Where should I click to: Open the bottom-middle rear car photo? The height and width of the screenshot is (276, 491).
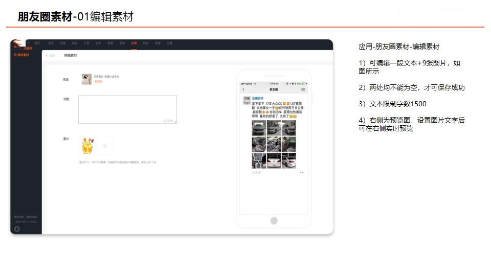point(274,161)
